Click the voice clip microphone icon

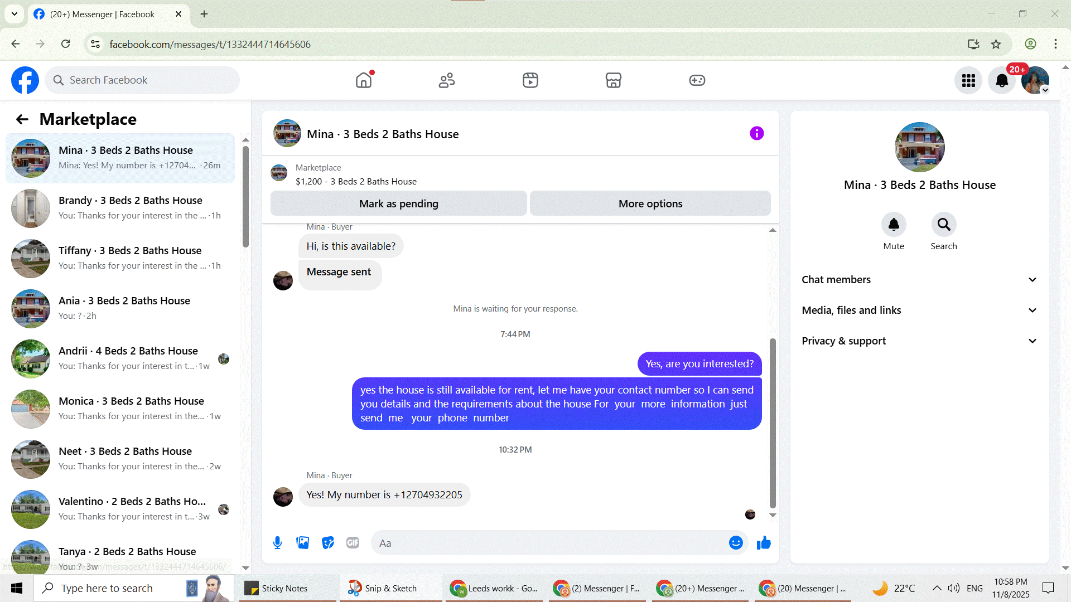tap(277, 543)
